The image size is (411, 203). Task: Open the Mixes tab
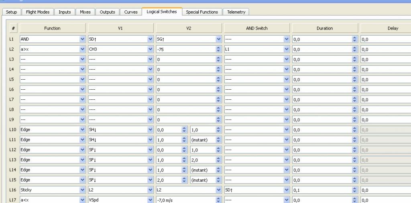tap(85, 12)
